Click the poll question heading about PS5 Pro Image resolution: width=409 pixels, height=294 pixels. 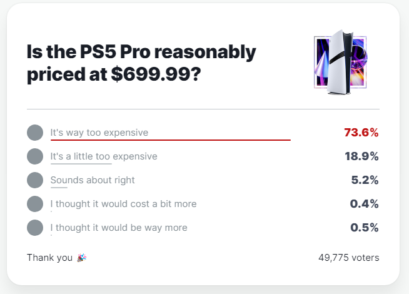coord(141,63)
